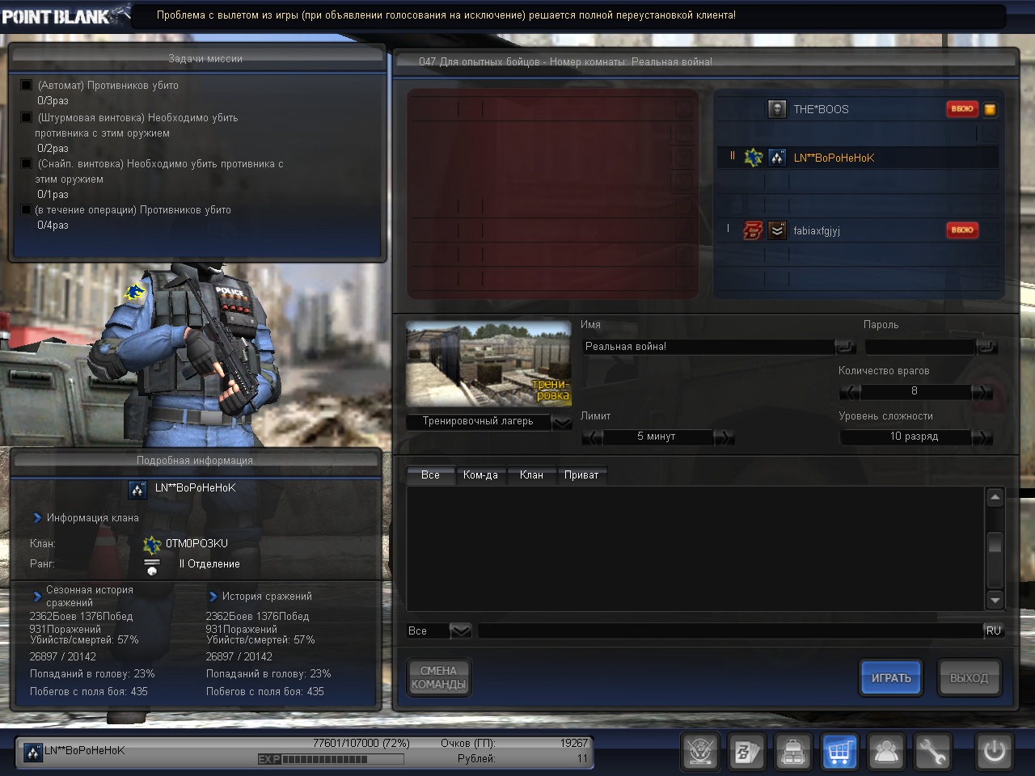The height and width of the screenshot is (776, 1035).
Task: Click the СМЕНА КОМАНДЫ button
Action: tap(438, 677)
